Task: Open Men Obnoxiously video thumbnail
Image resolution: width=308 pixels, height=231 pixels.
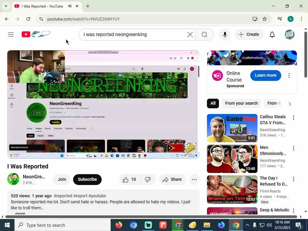Action: (232, 159)
